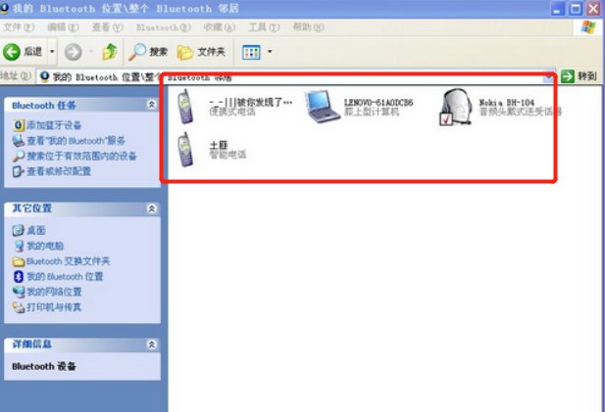Click Bluetooth icon in address bar
The width and height of the screenshot is (605, 412).
click(45, 76)
